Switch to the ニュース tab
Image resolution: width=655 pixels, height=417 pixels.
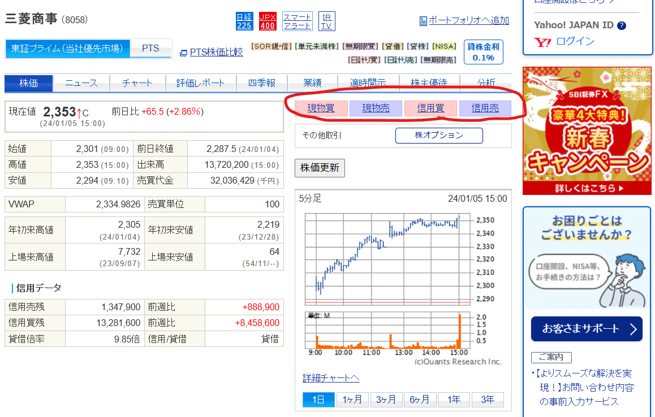pos(80,83)
